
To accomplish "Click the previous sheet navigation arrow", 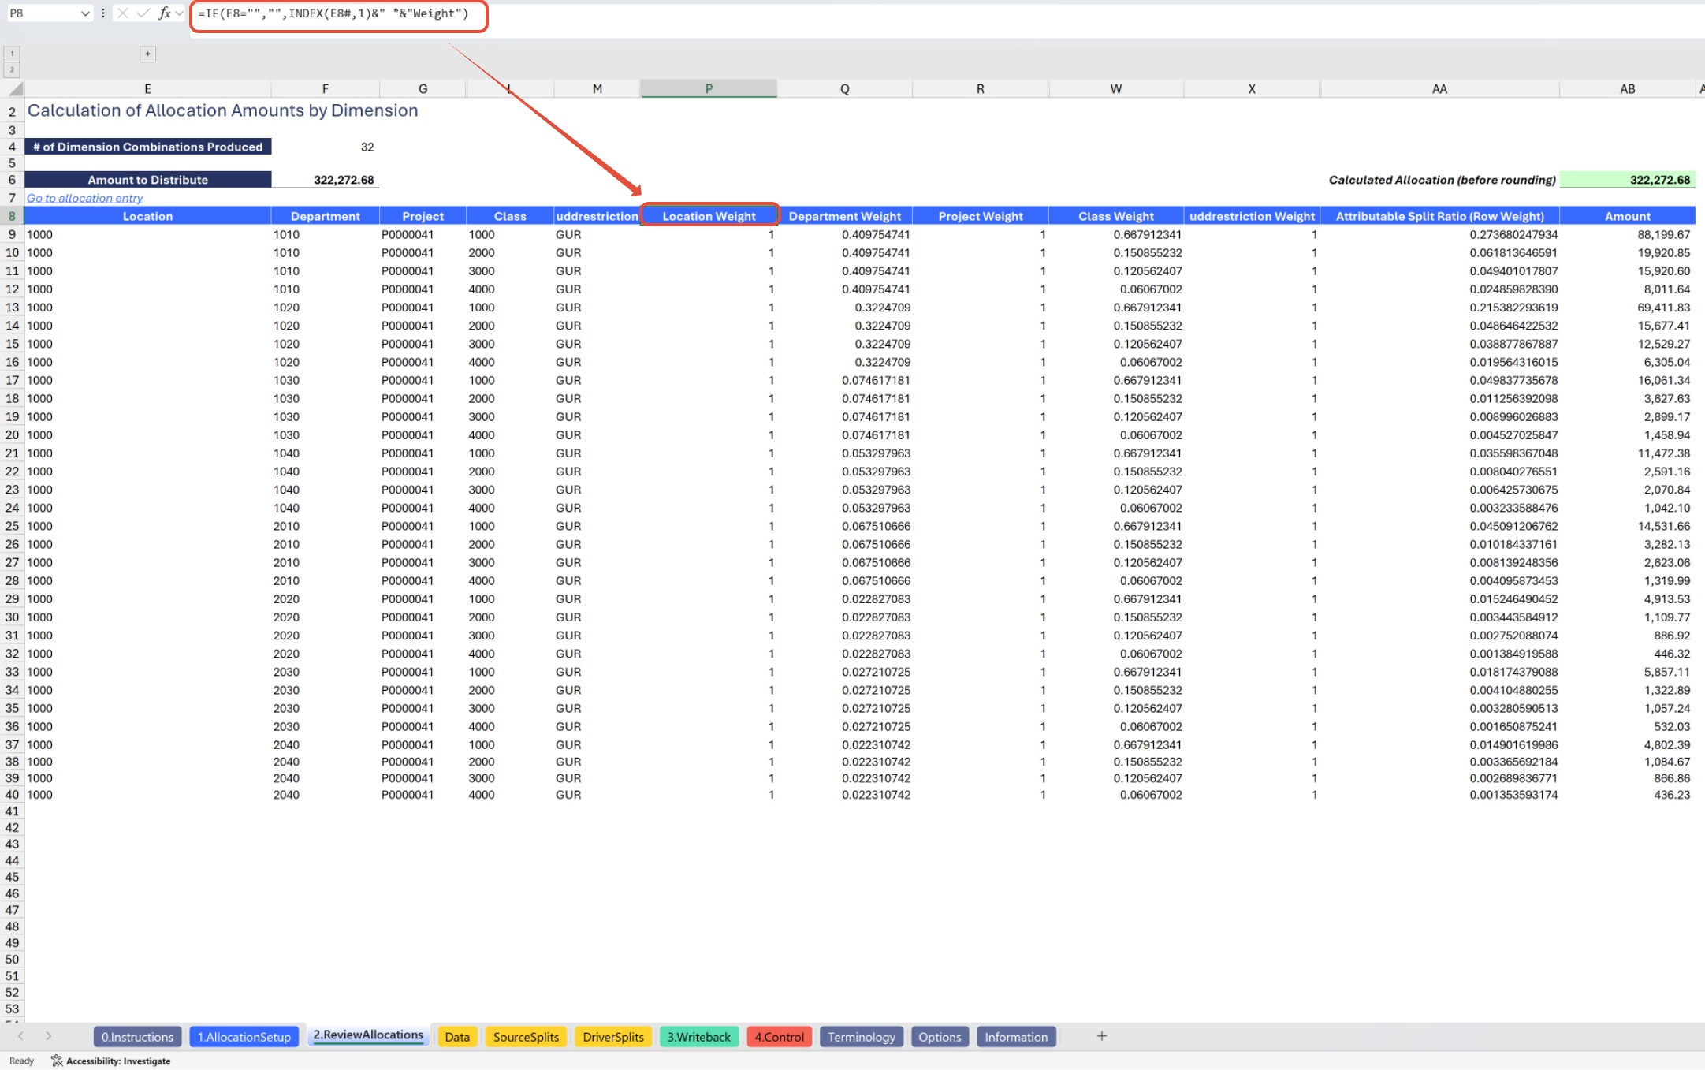I will tap(20, 1036).
